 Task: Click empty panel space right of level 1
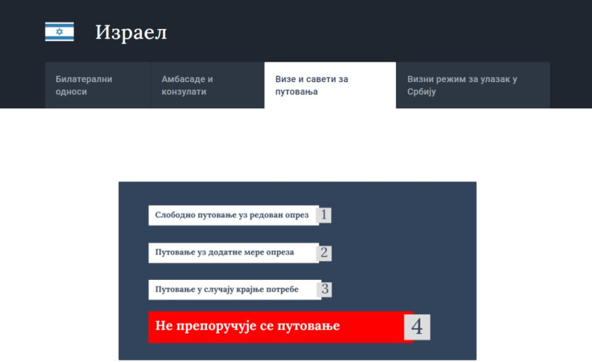[x=401, y=215]
